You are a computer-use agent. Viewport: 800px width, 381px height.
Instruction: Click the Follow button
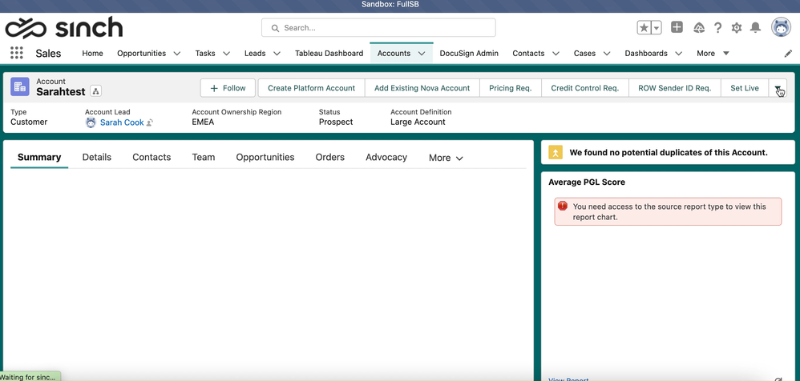(228, 88)
